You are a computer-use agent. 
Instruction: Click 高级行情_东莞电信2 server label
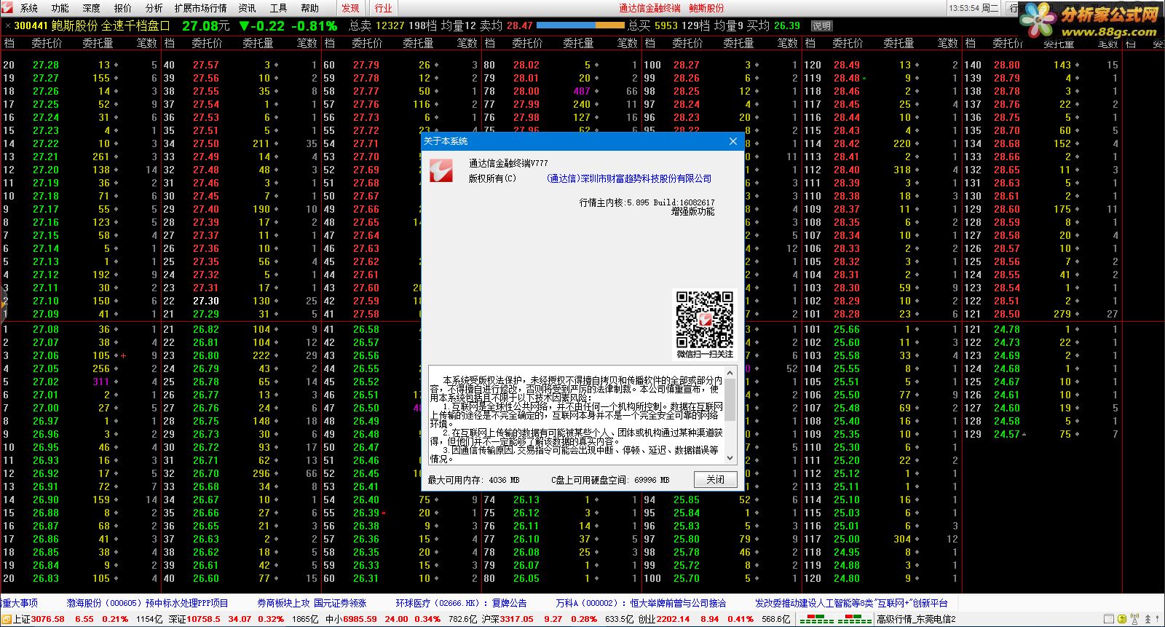point(916,619)
